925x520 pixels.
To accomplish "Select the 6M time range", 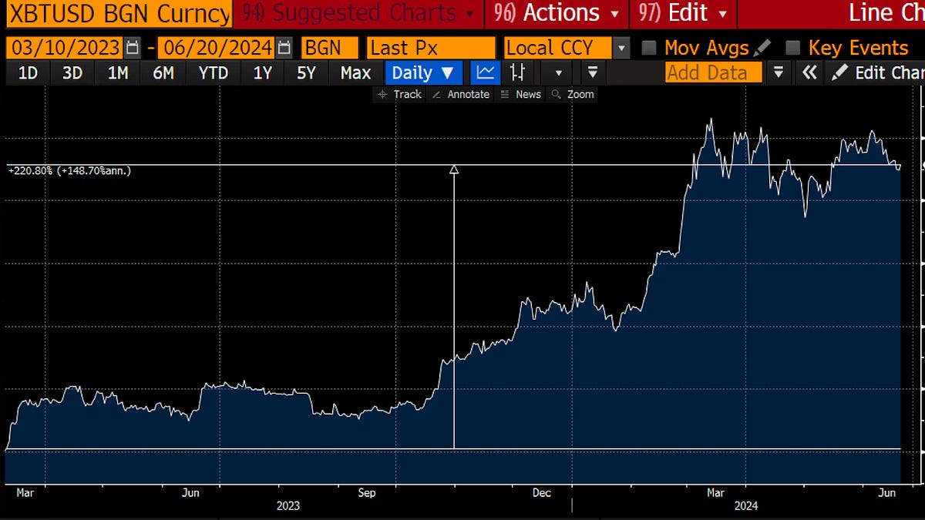I will point(163,73).
